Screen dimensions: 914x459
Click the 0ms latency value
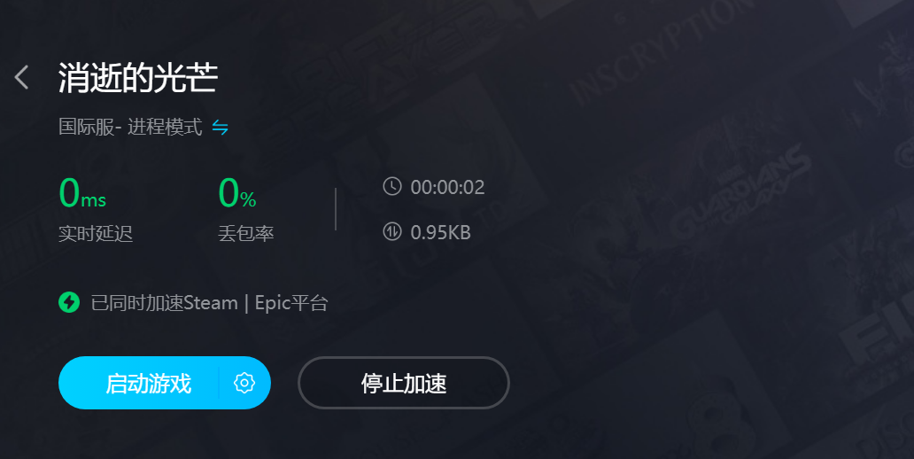[82, 193]
